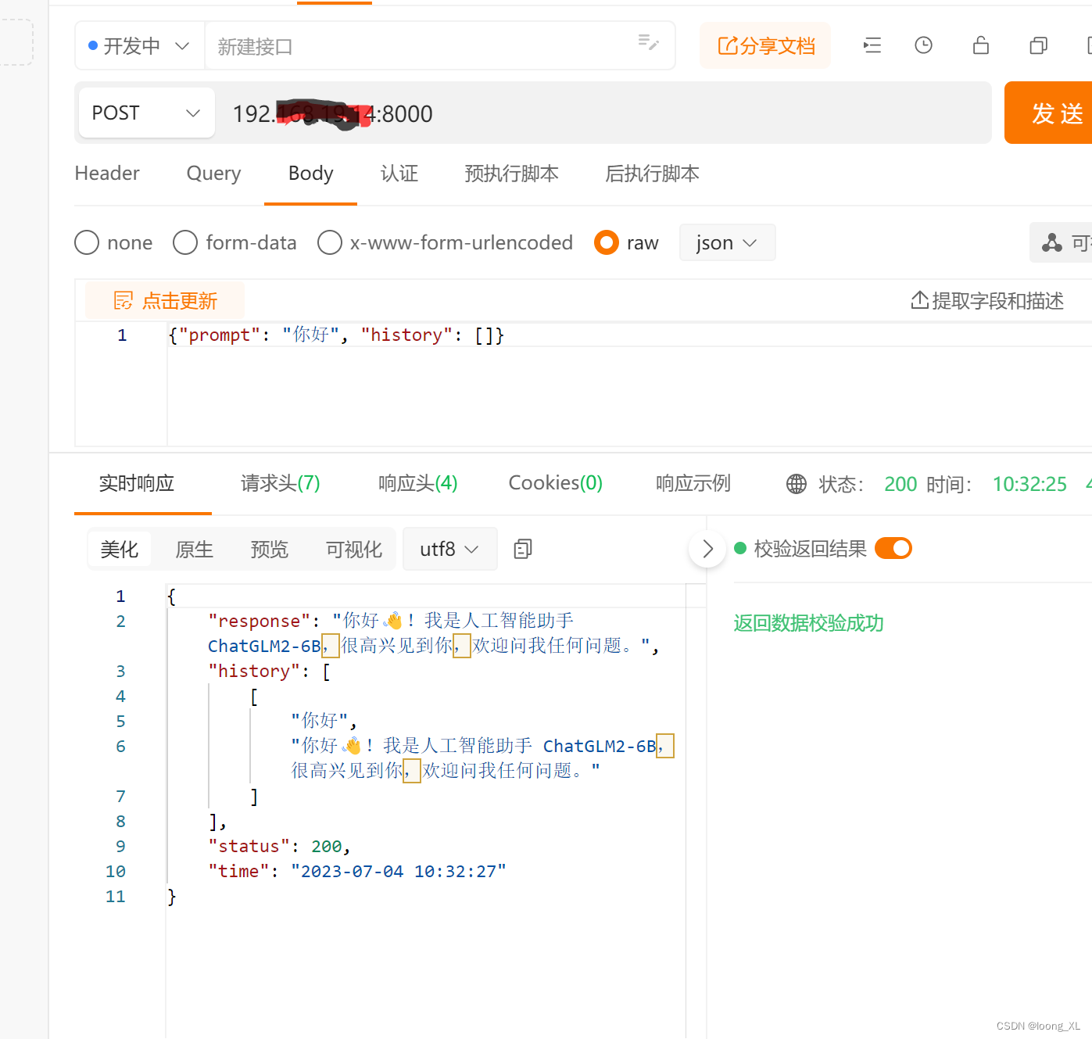The image size is (1092, 1039).
Task: Click the indent/format list icon in top toolbar
Action: [872, 45]
